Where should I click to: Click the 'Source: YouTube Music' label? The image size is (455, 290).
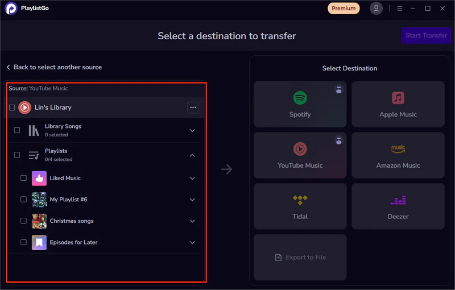pyautogui.click(x=38, y=89)
